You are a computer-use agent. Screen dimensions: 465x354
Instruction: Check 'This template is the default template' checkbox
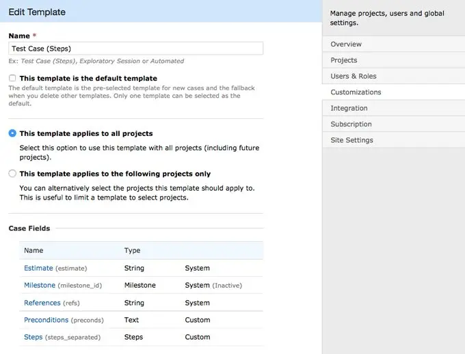(x=12, y=78)
